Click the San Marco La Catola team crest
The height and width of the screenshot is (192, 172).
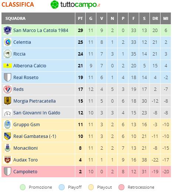pyautogui.click(x=7, y=30)
